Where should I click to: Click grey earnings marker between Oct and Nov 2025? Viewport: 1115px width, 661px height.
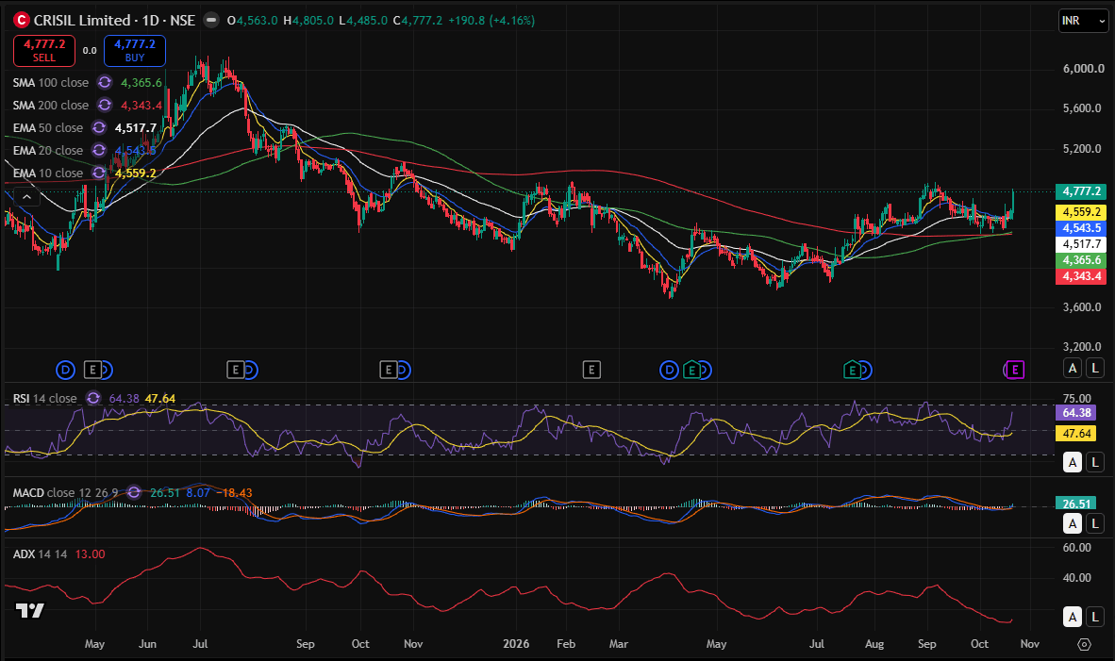[389, 370]
